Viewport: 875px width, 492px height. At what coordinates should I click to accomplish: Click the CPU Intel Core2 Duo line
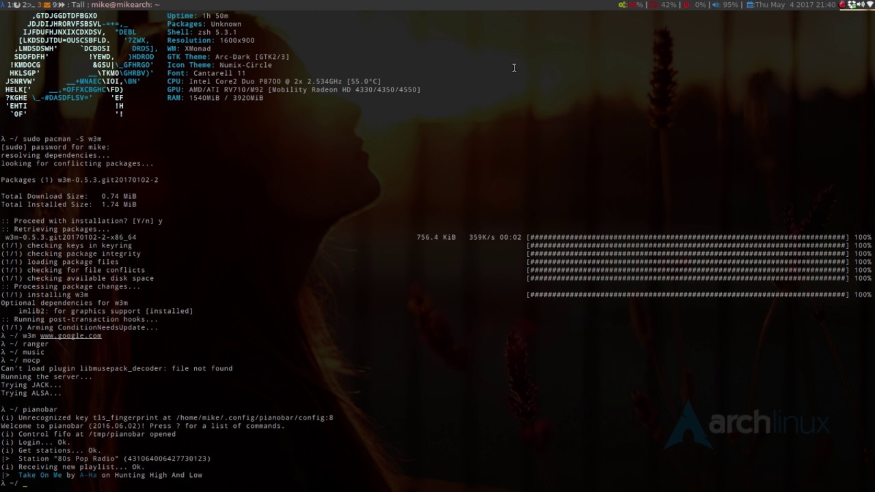pyautogui.click(x=274, y=81)
